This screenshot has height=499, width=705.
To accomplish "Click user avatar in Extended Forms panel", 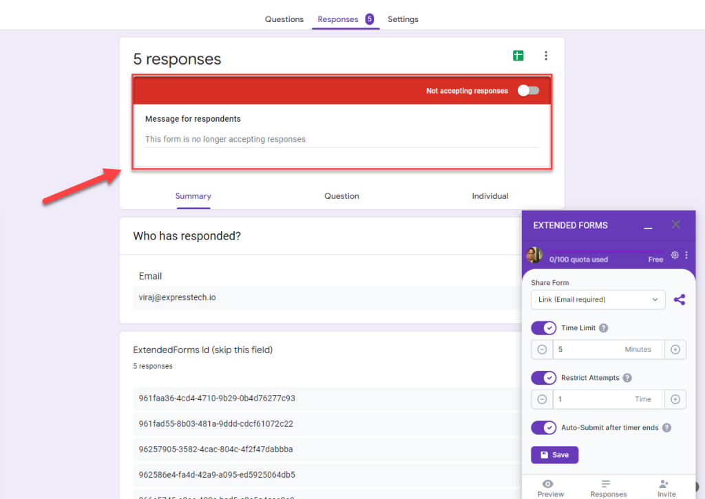I will tap(534, 255).
